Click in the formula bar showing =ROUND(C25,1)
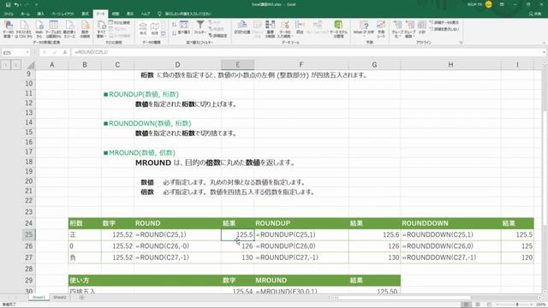Image resolution: width=548 pixels, height=308 pixels. pos(307,52)
